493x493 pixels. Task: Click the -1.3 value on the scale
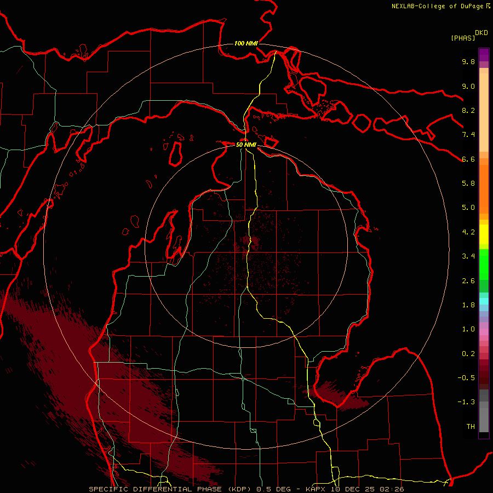466,402
